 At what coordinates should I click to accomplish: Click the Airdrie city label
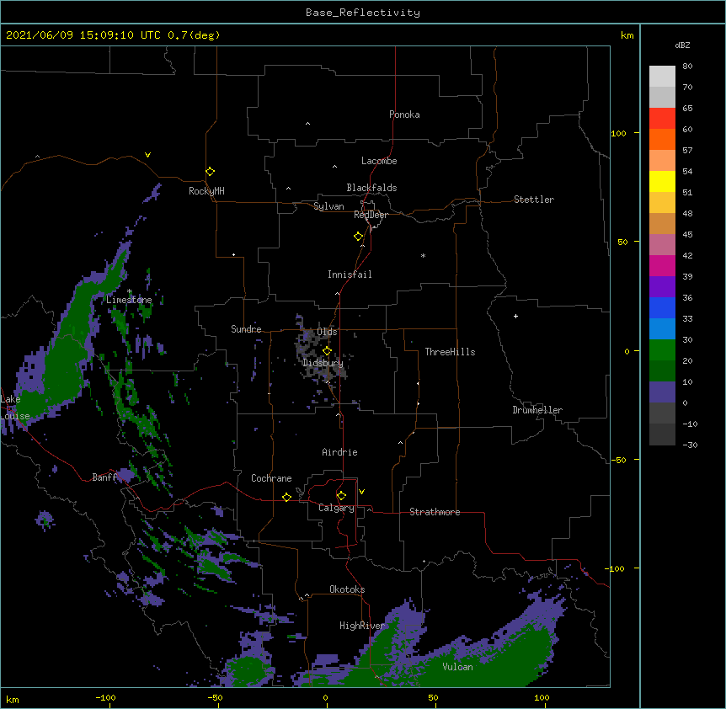tap(340, 452)
